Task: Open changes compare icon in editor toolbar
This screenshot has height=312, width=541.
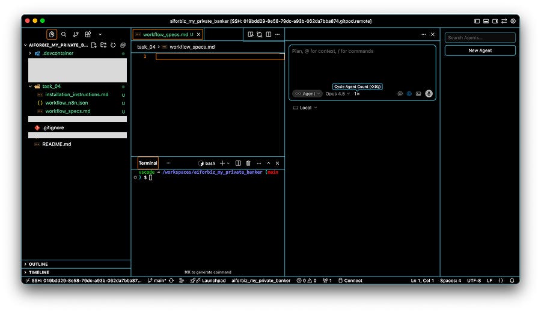Action: 260,34
